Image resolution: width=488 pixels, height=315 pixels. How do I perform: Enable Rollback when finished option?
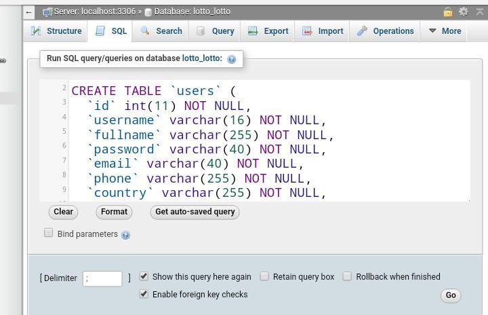[x=347, y=276]
